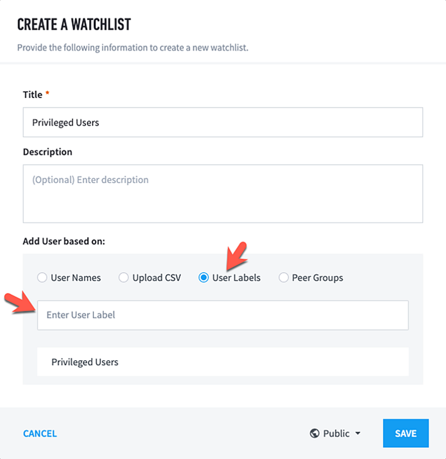Viewport: 446px width, 459px height.
Task: Click the Cancel link
Action: pos(39,433)
